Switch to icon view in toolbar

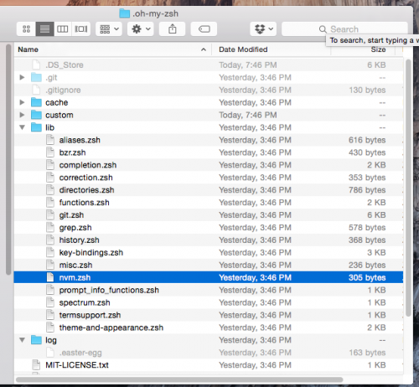(x=26, y=29)
